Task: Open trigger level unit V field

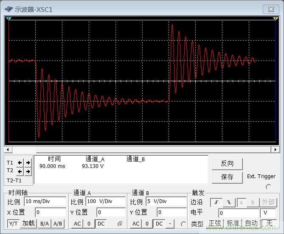Action: (x=268, y=213)
